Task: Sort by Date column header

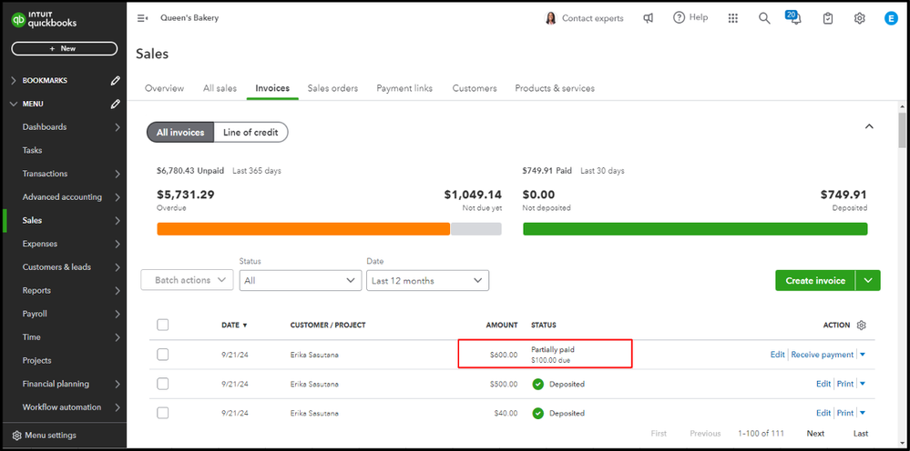Action: (234, 325)
